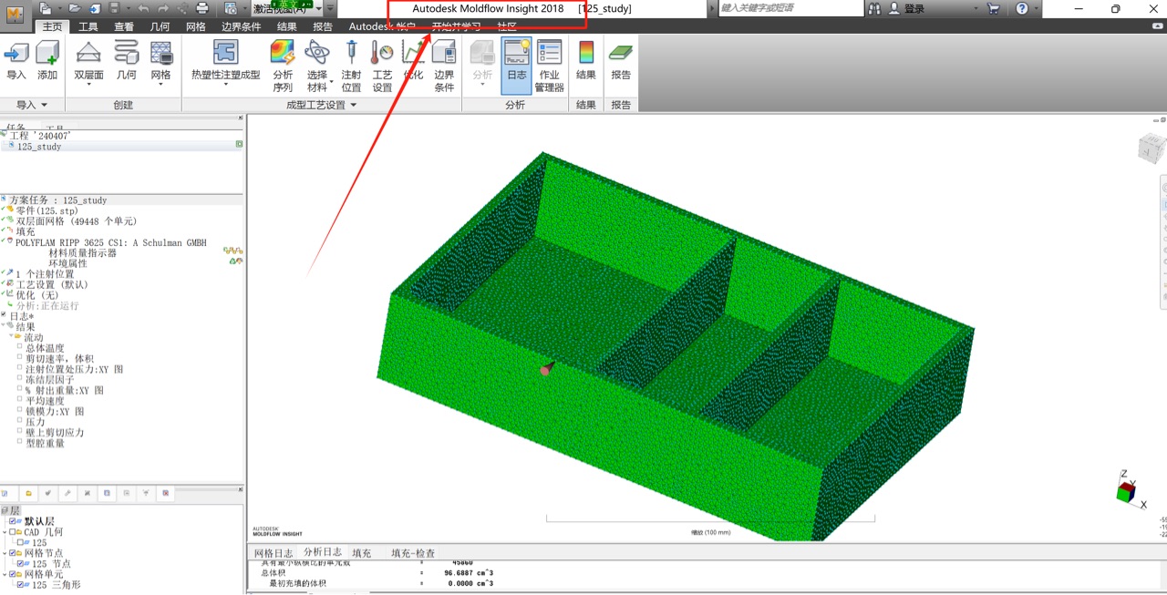Click 选择材料 material selection icon
Image resolution: width=1167 pixels, height=595 pixels.
[x=317, y=52]
